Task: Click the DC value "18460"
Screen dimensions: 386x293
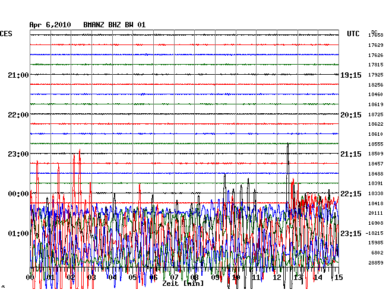Action: pos(376,94)
